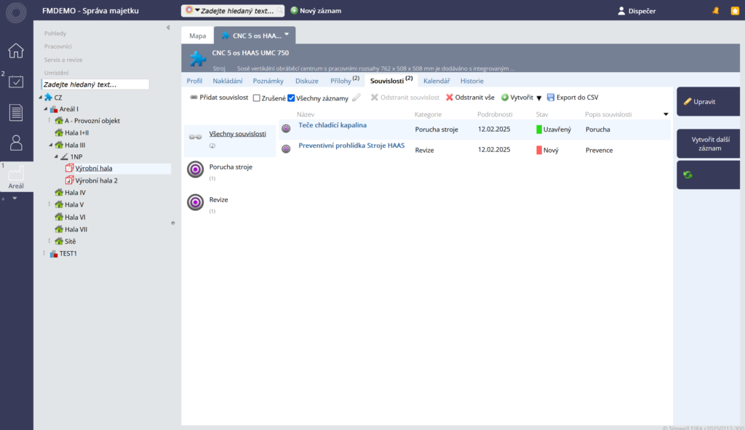This screenshot has width=745, height=430.
Task: Focus the top bar search text field
Action: [x=238, y=10]
